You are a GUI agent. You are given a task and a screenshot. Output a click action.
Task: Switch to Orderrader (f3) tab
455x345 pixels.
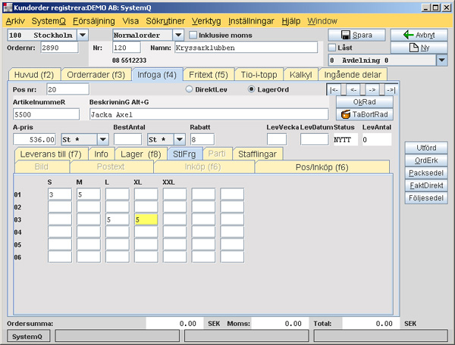[x=96, y=75]
